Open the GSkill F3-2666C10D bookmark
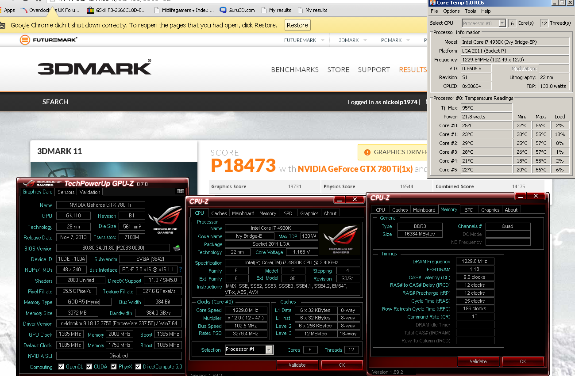The image size is (575, 376). click(x=116, y=10)
